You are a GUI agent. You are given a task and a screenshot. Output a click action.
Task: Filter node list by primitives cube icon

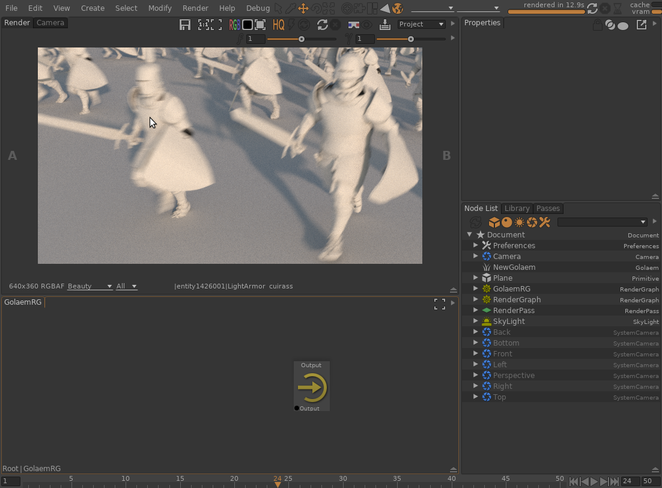(x=494, y=222)
